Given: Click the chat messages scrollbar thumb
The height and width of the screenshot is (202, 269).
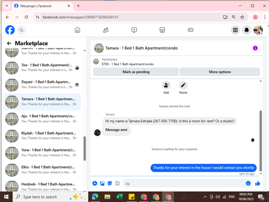Looking at the screenshot, I should [260, 141].
